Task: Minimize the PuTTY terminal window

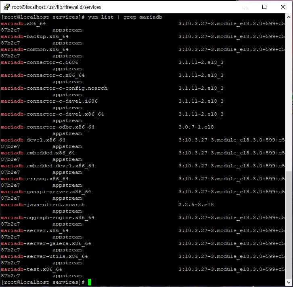Action: coord(246,7)
